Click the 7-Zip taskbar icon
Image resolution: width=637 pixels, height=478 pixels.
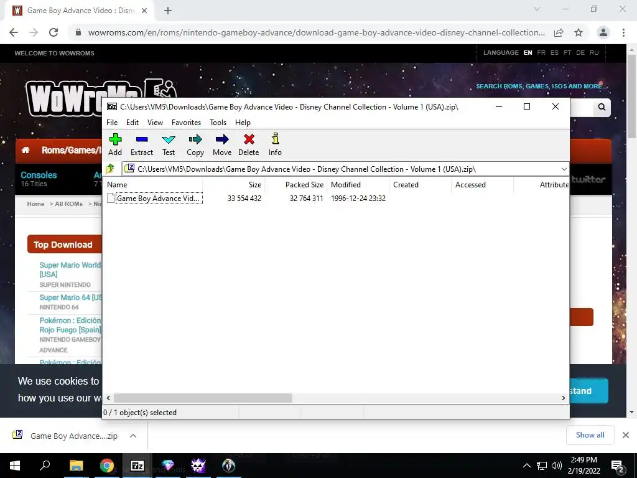[x=137, y=466]
